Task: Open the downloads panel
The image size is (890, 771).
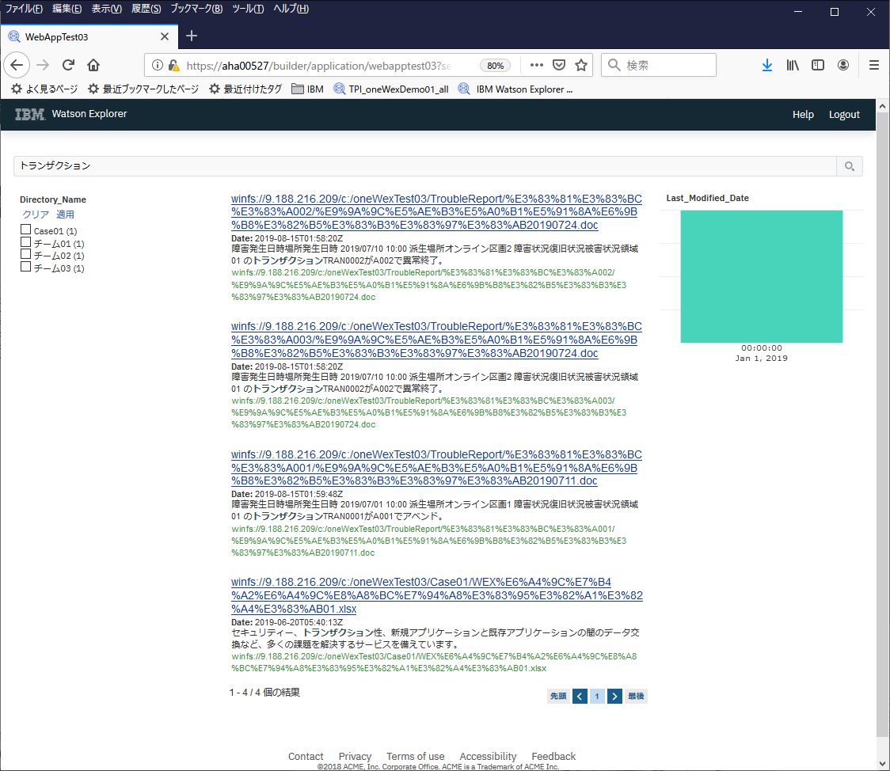Action: (766, 65)
